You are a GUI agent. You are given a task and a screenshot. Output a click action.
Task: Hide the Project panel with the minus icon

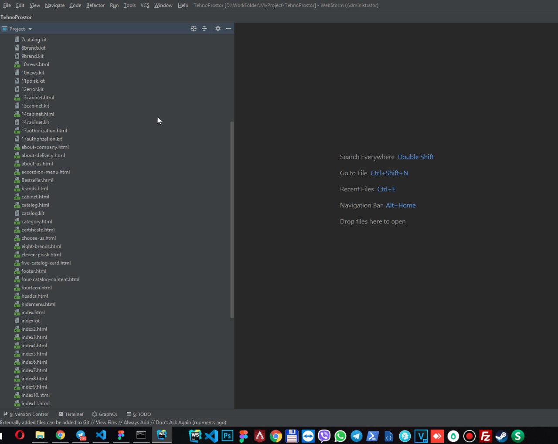(228, 29)
